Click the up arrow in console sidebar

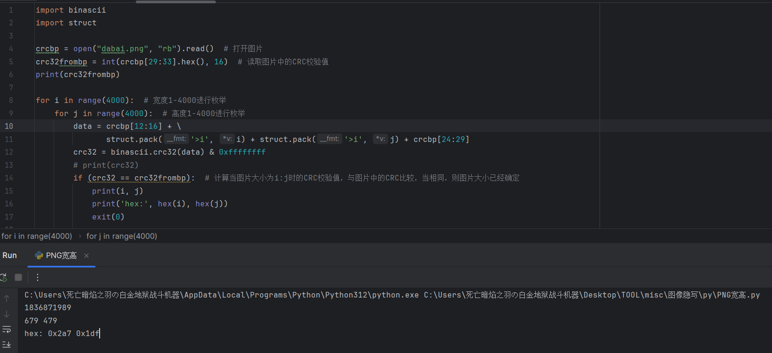coord(7,298)
